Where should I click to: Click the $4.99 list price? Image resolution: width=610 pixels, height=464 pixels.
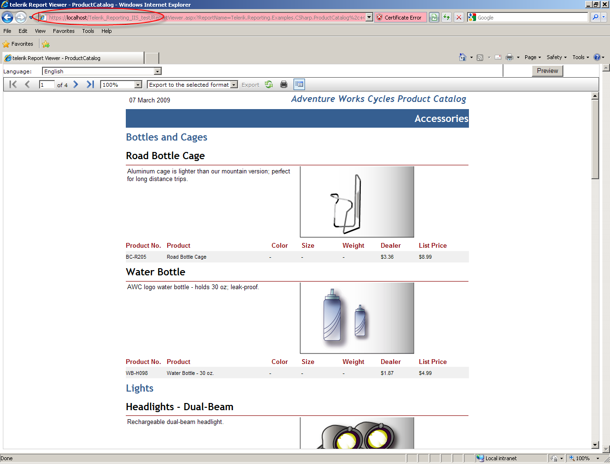pos(426,373)
